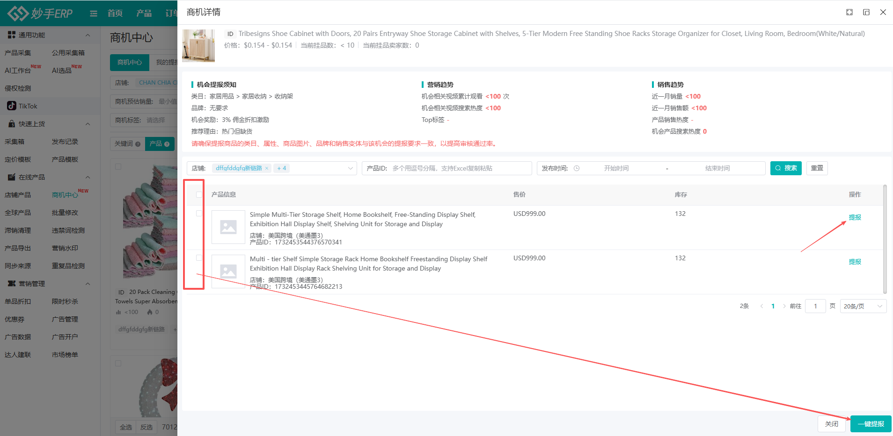The image size is (893, 436).
Task: Collapse the 通用功能 sidebar section
Action: pos(88,36)
